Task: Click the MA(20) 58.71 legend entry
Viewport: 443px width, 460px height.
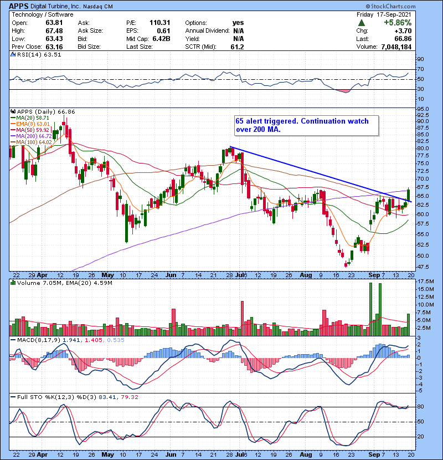Action: pyautogui.click(x=30, y=117)
